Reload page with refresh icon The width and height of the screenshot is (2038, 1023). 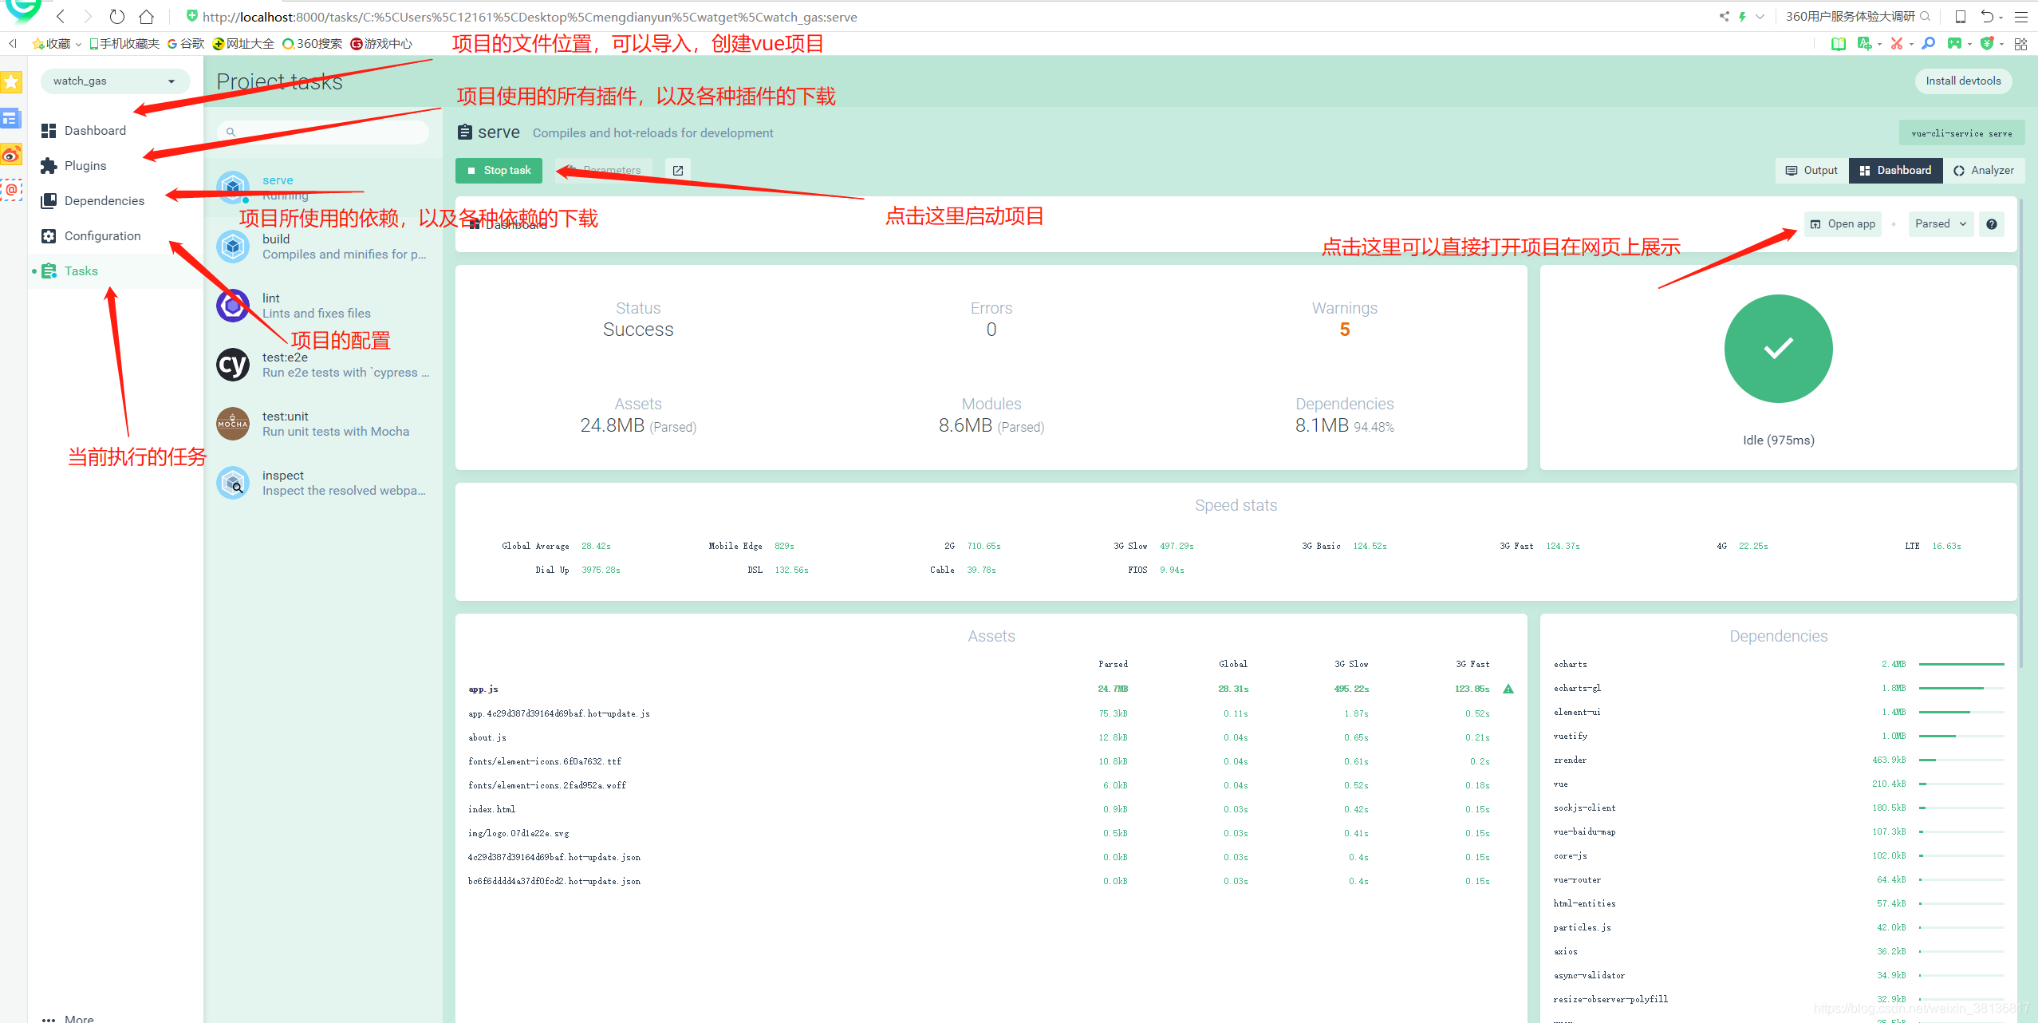point(117,17)
